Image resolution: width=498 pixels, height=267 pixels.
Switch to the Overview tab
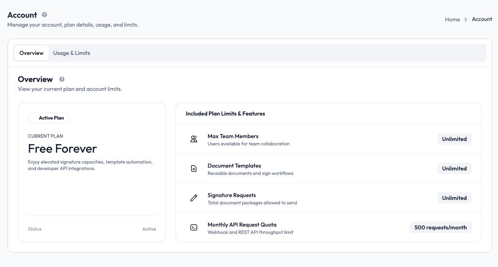click(32, 53)
